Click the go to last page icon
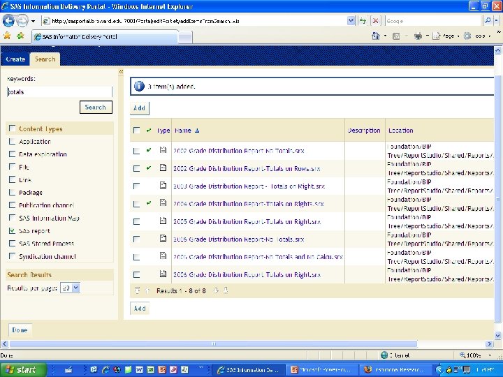Image resolution: width=503 pixels, height=377 pixels. (226, 290)
